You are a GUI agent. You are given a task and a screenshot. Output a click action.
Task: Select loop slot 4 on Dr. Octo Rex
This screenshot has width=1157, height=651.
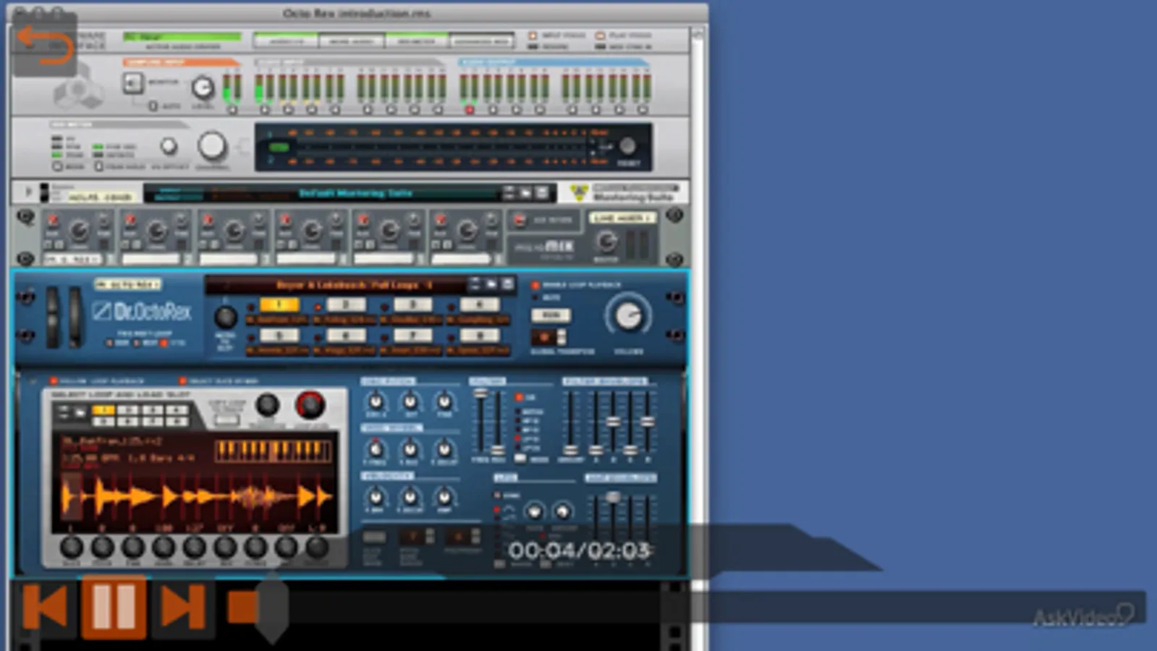(x=479, y=305)
